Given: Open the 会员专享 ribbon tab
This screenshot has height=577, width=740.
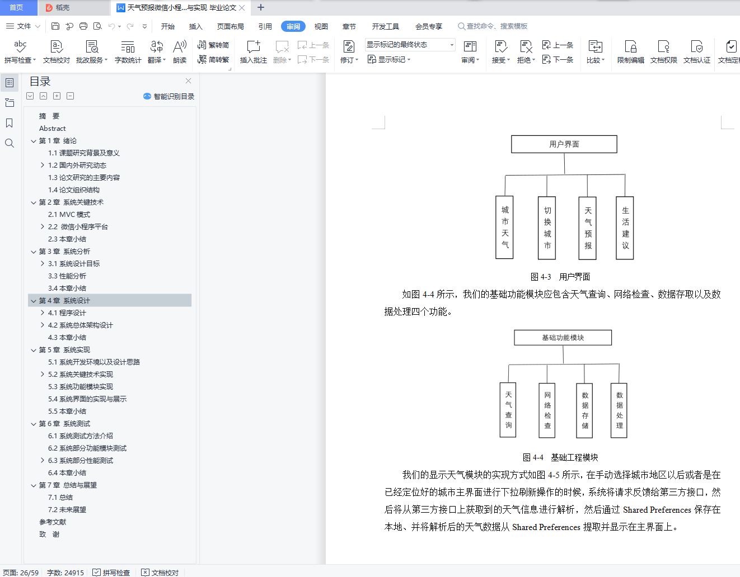Looking at the screenshot, I should (429, 26).
